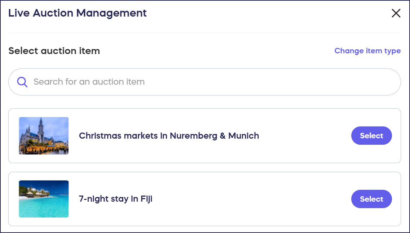Click the Select auction item heading
This screenshot has width=410, height=233.
(x=54, y=51)
